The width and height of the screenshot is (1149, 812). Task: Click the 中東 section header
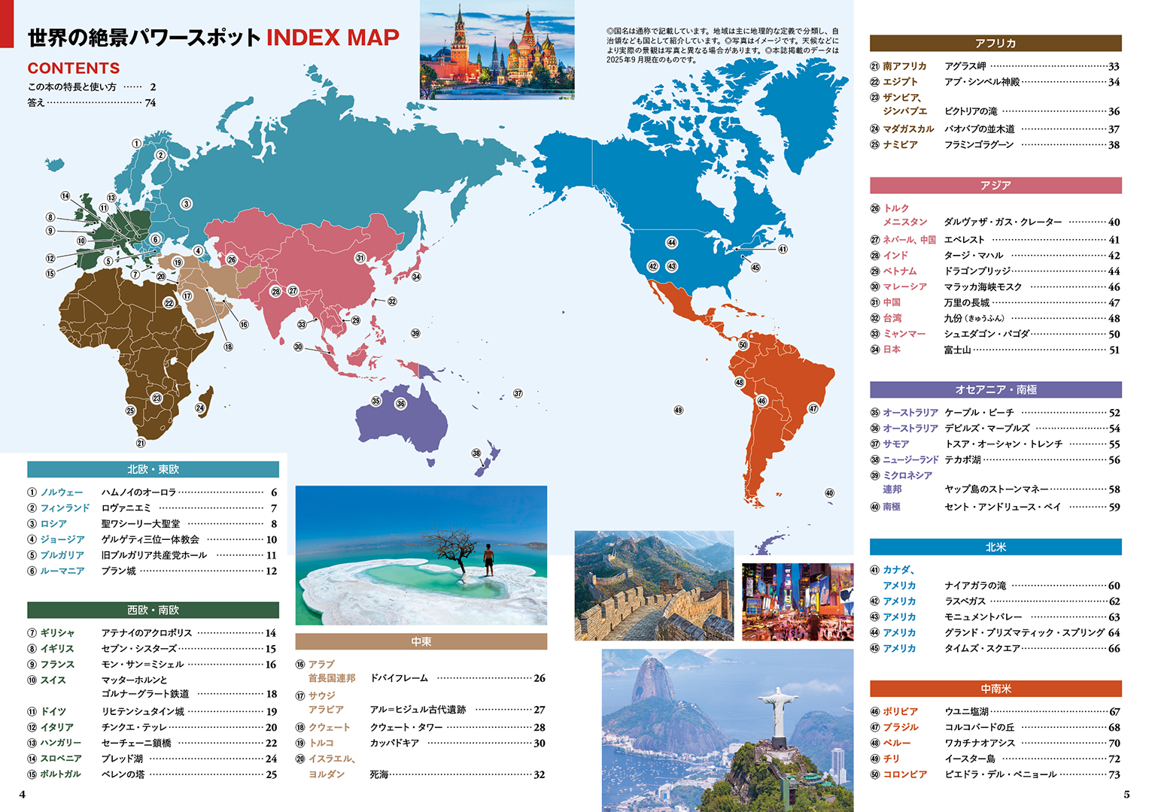point(421,641)
